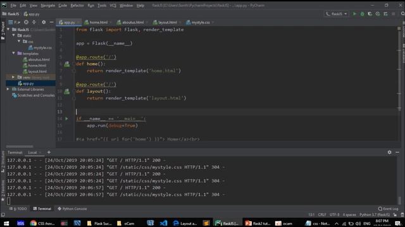Screen dimensions: 405x227
Task: Click the CRLF line separator in status bar
Action: (322, 214)
